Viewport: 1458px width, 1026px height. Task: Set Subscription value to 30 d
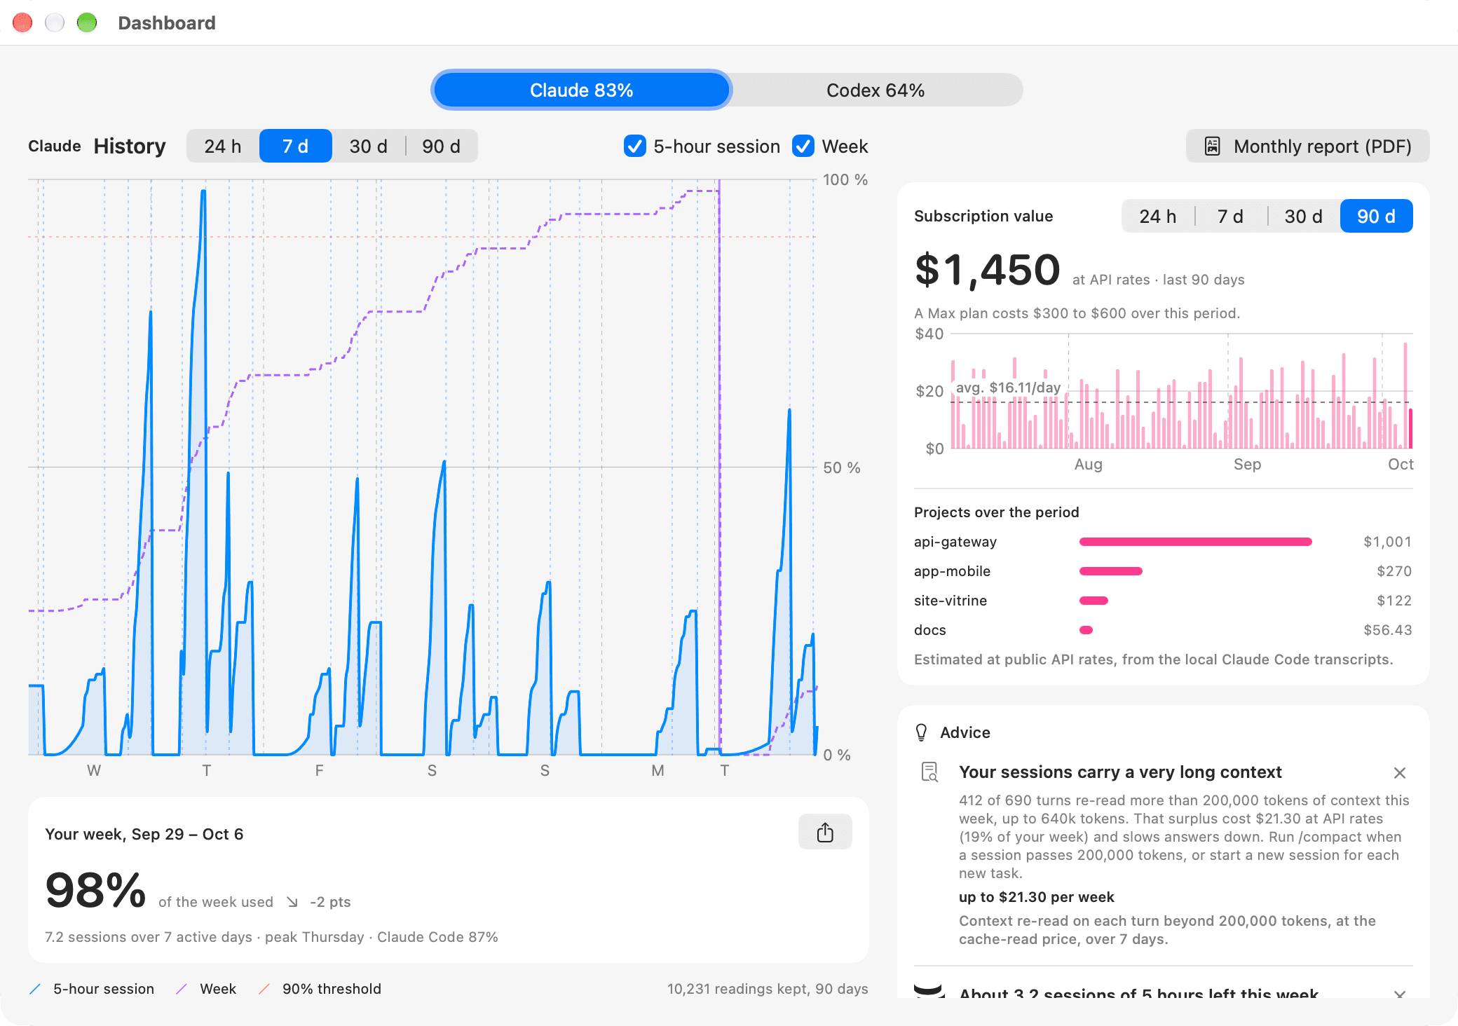point(1304,216)
